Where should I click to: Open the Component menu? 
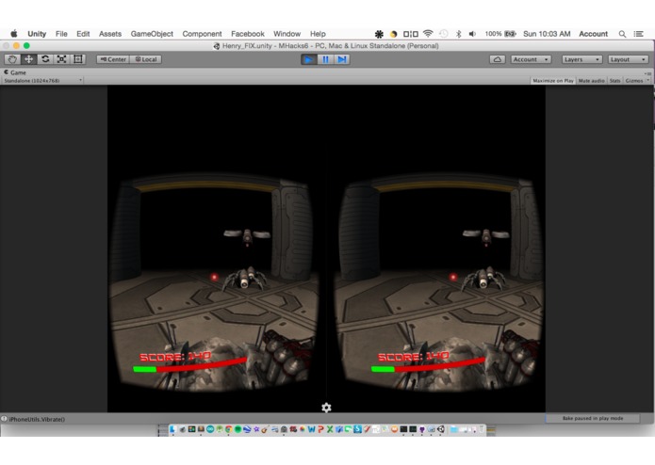202,34
